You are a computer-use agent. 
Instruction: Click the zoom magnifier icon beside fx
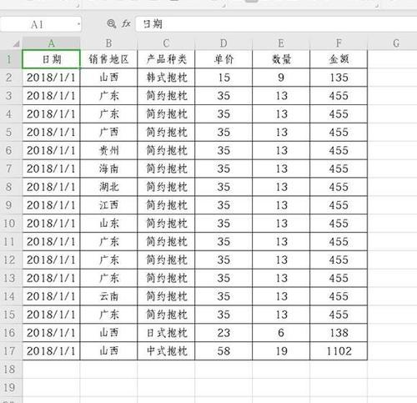pos(112,24)
